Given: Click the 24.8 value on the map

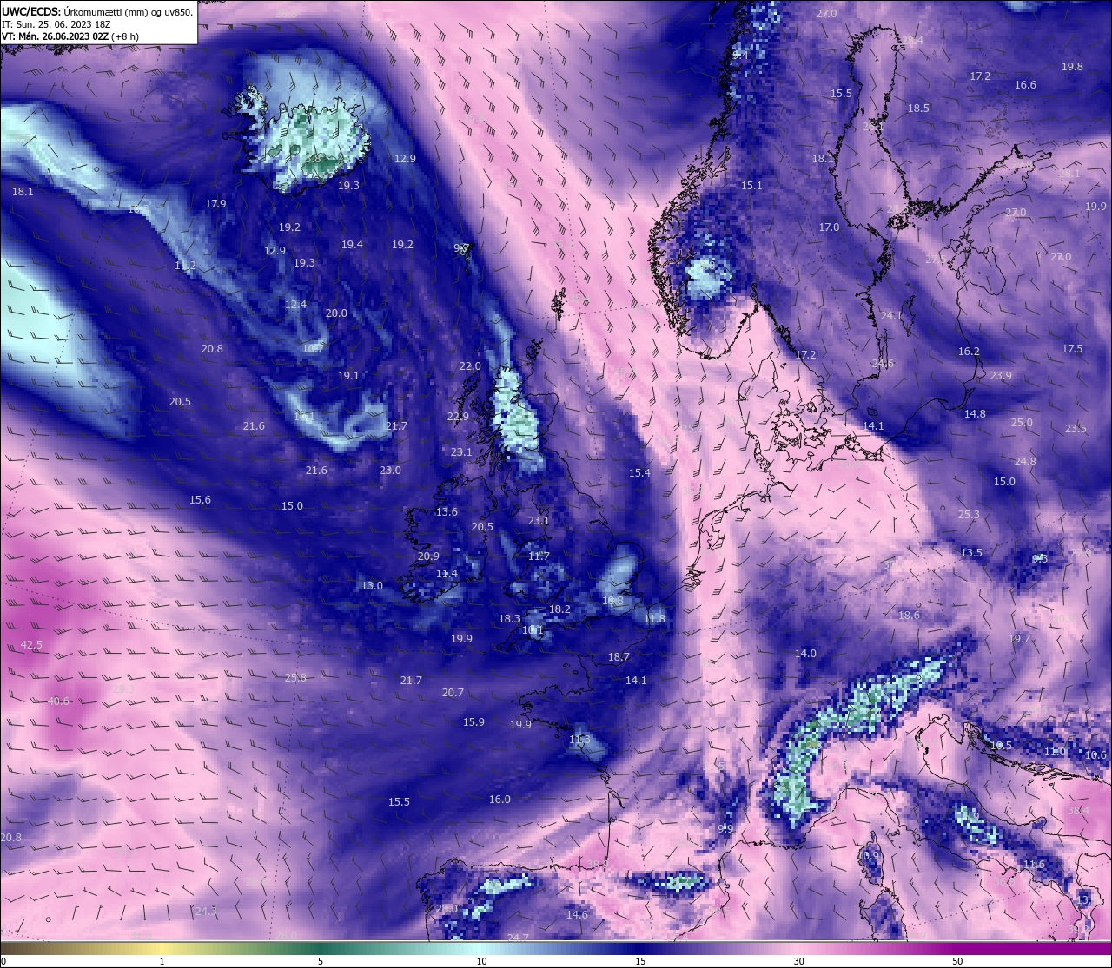Looking at the screenshot, I should tap(1025, 462).
